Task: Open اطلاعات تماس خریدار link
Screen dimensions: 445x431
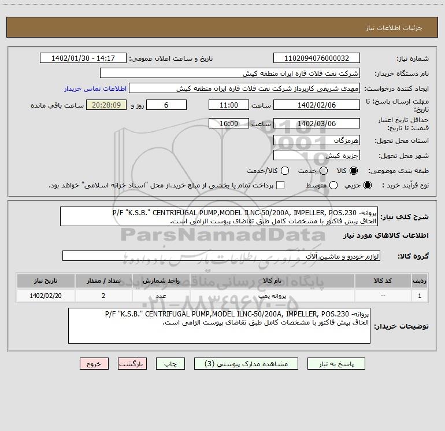Action: point(95,89)
